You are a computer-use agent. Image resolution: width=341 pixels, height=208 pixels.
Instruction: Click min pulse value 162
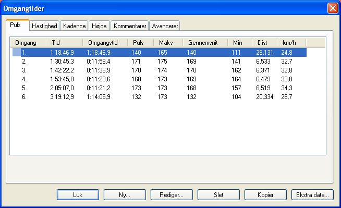click(236, 70)
